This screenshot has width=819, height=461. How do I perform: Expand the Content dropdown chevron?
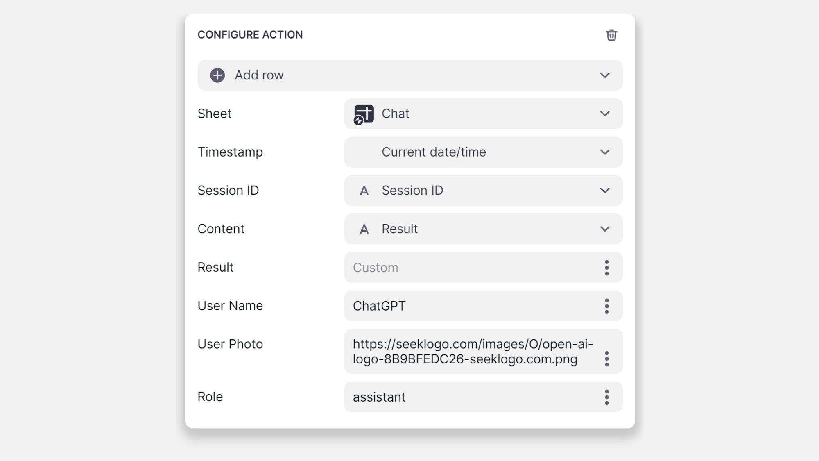point(604,229)
